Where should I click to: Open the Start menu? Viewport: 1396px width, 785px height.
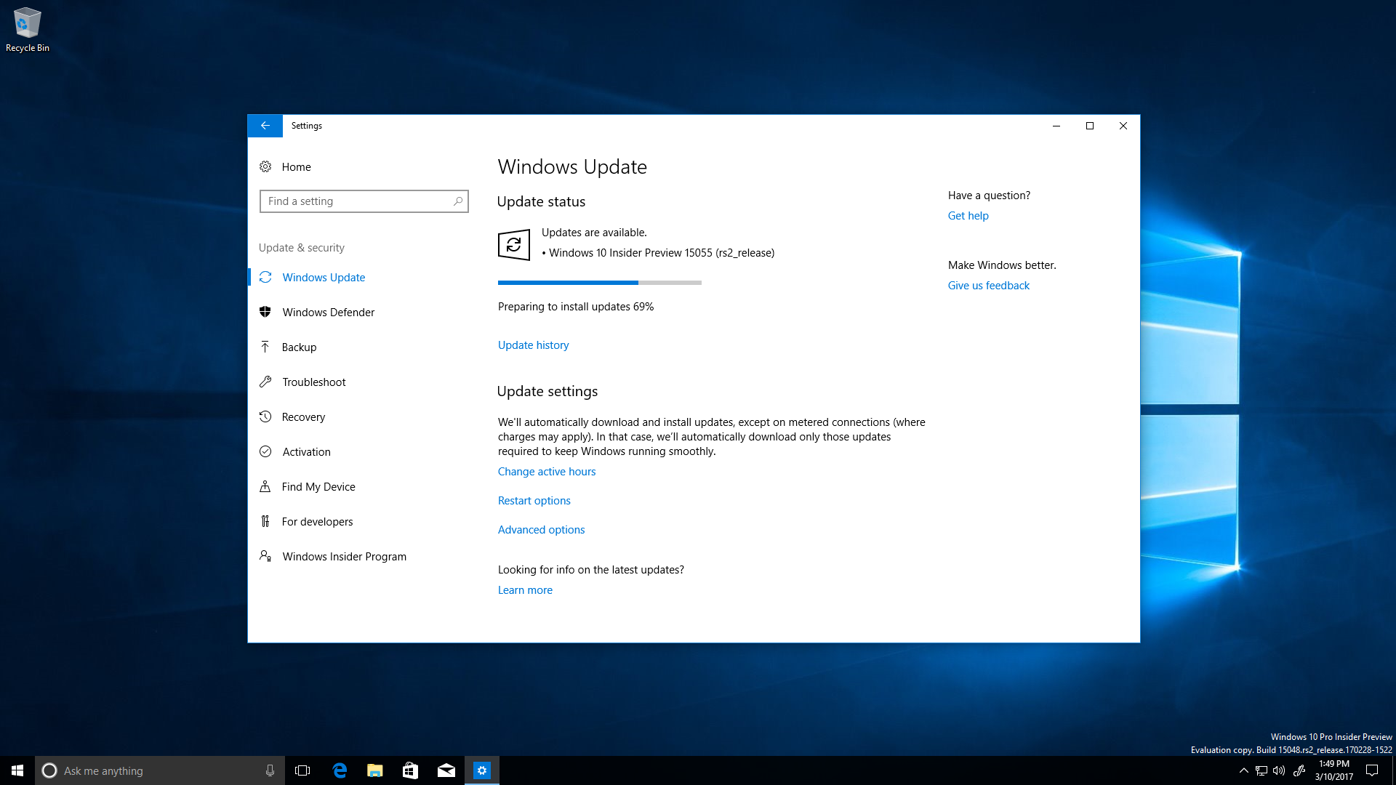pyautogui.click(x=17, y=770)
